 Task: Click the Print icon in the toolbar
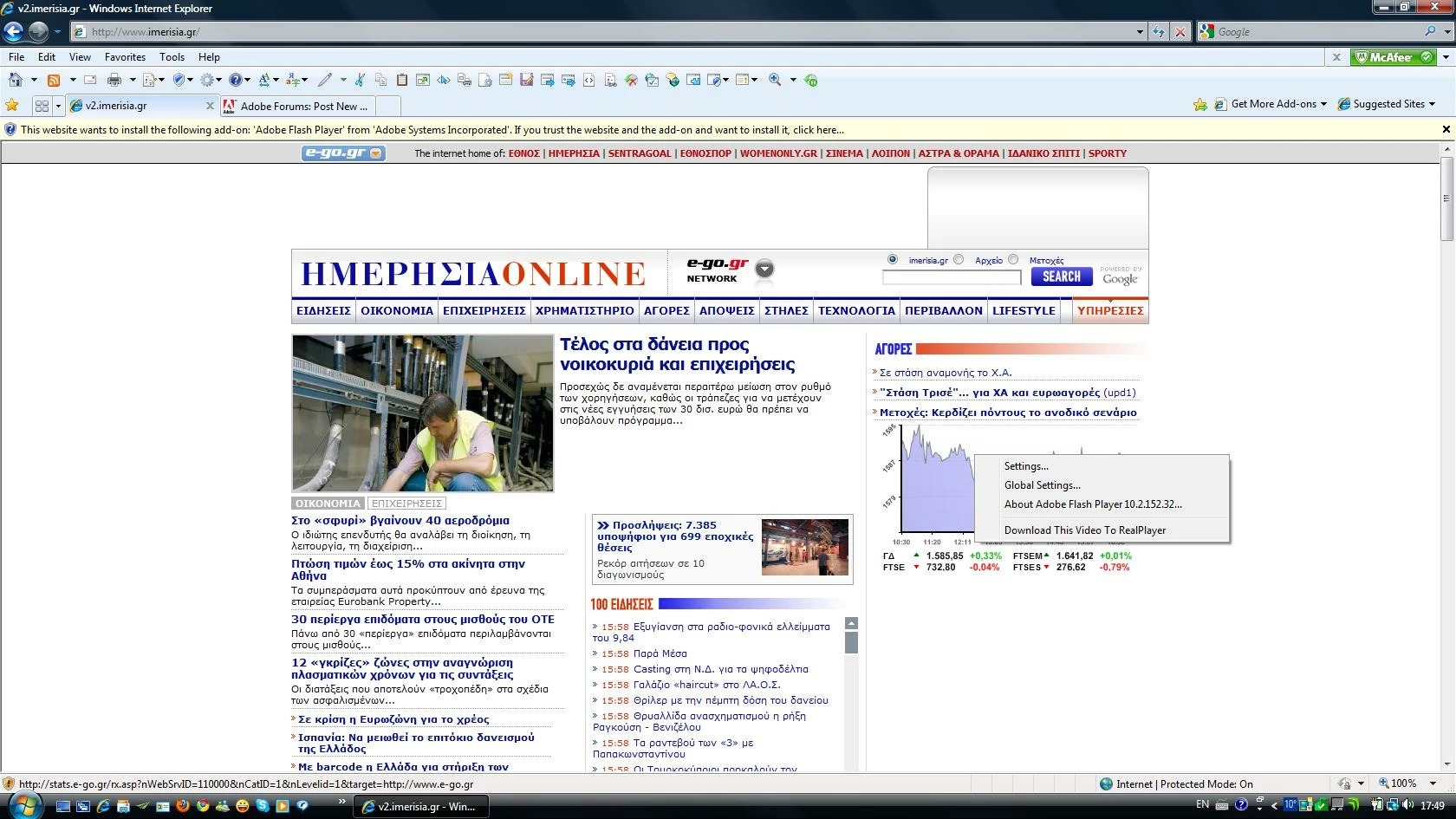tap(114, 80)
